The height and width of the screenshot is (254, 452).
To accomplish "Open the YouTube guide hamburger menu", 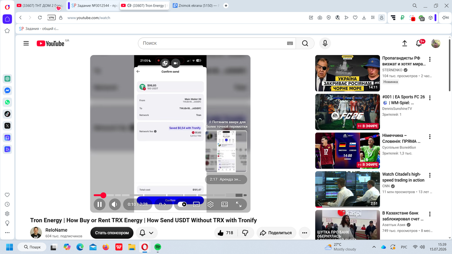I will 26,43.
